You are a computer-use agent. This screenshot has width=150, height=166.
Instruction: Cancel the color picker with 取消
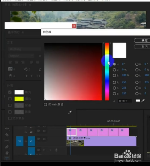click(142, 46)
